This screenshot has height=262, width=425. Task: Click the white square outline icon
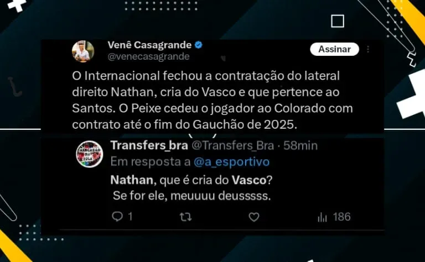[x=338, y=21]
